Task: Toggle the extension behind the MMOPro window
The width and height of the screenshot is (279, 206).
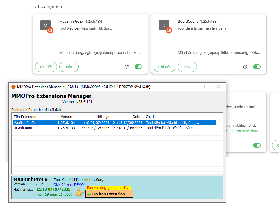Action: tap(257, 145)
